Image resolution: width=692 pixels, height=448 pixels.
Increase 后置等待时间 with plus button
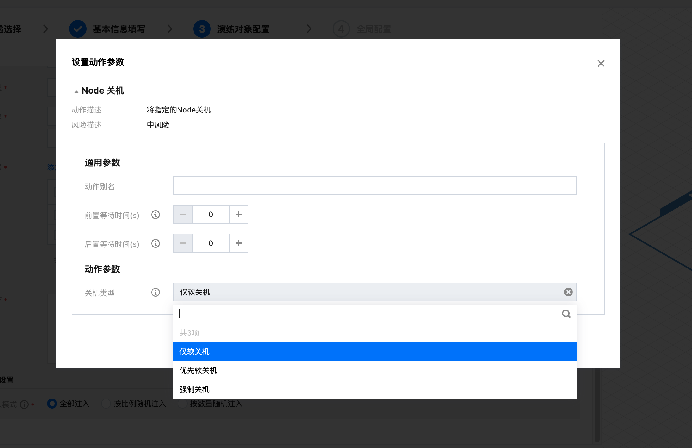(239, 243)
